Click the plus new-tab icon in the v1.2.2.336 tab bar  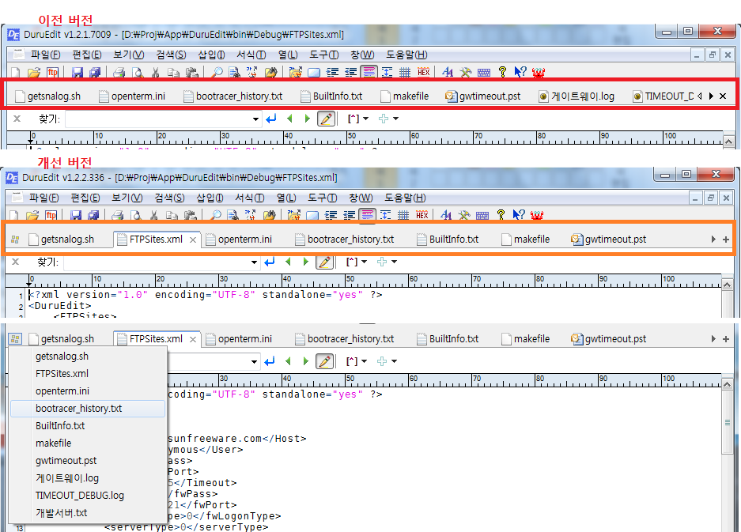click(x=726, y=240)
